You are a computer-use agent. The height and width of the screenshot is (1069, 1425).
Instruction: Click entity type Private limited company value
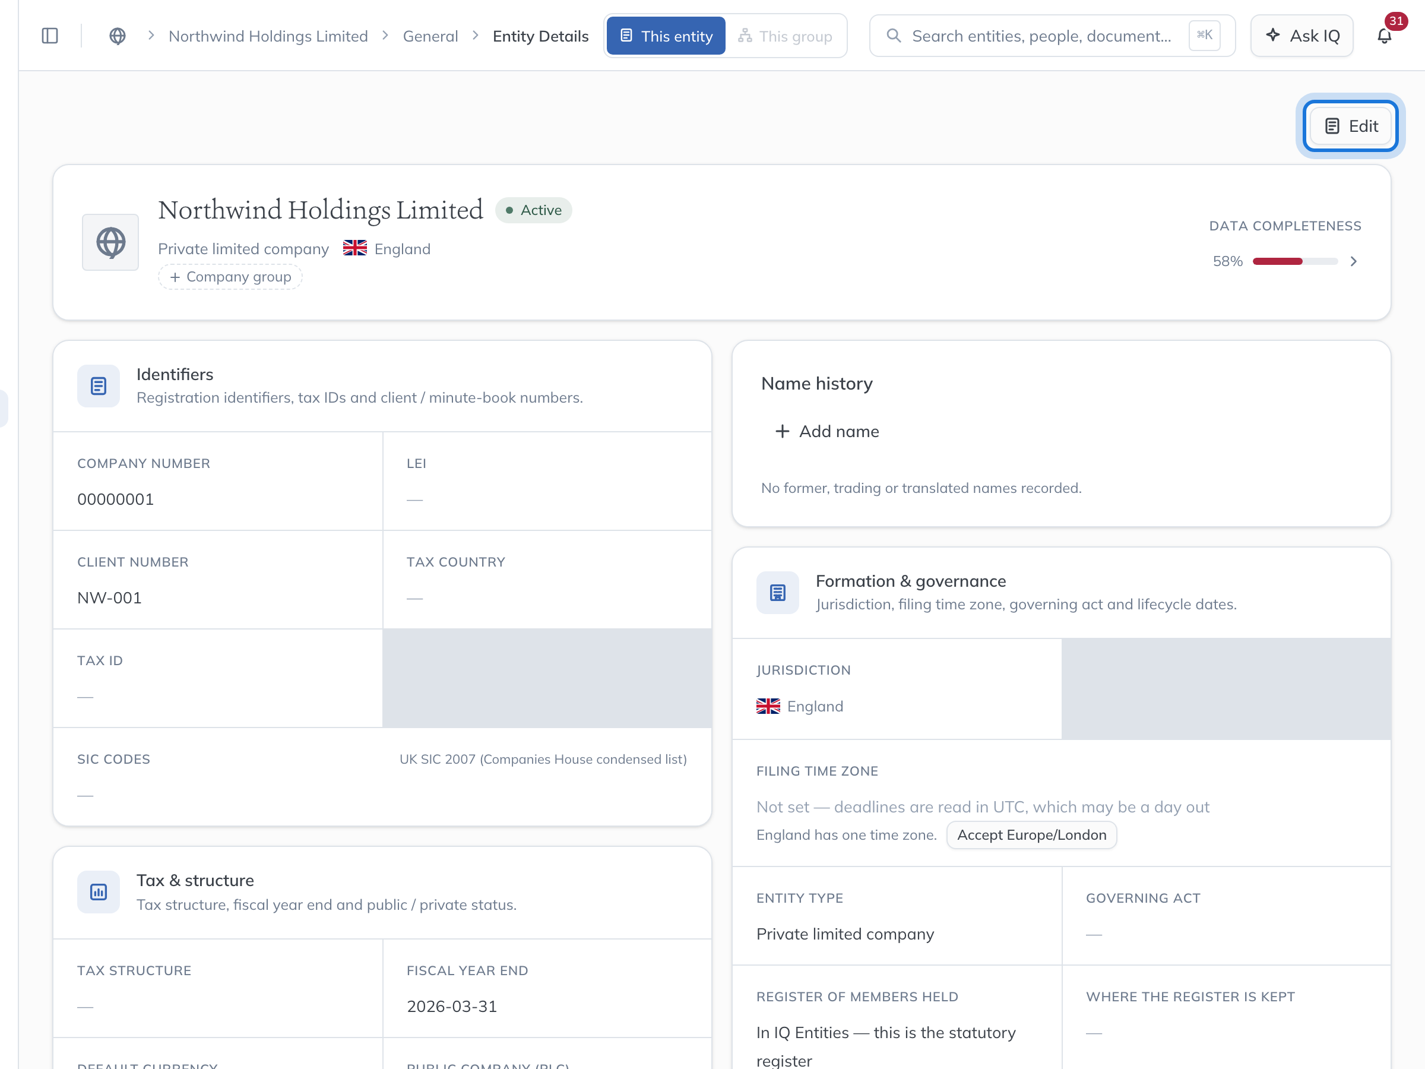[845, 934]
